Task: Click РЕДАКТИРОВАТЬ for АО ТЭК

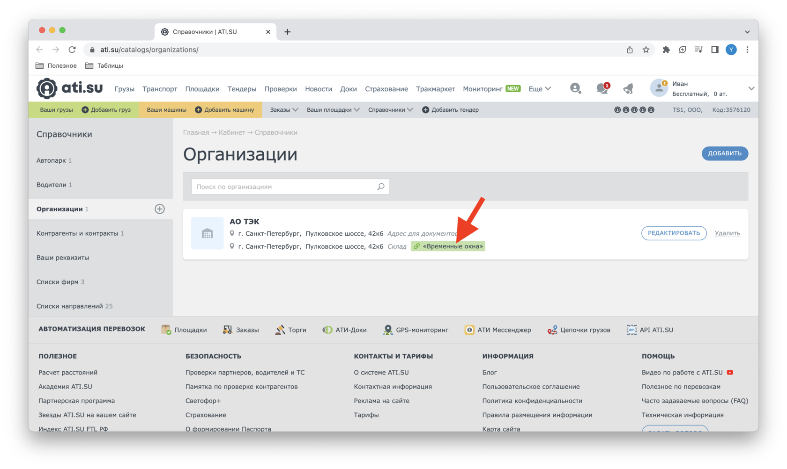Action: point(674,233)
